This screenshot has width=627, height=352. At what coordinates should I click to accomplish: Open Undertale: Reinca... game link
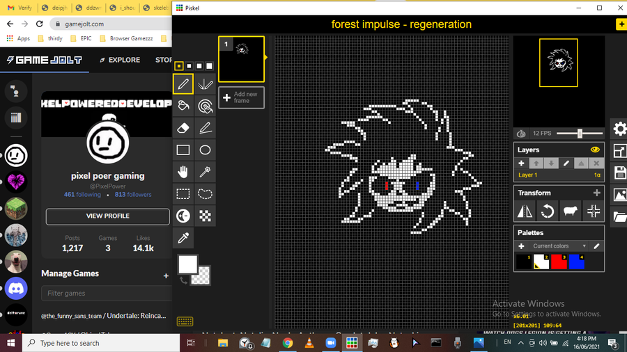(136, 316)
